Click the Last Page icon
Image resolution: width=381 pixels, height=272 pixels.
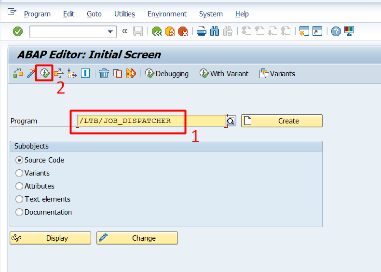pyautogui.click(x=286, y=31)
